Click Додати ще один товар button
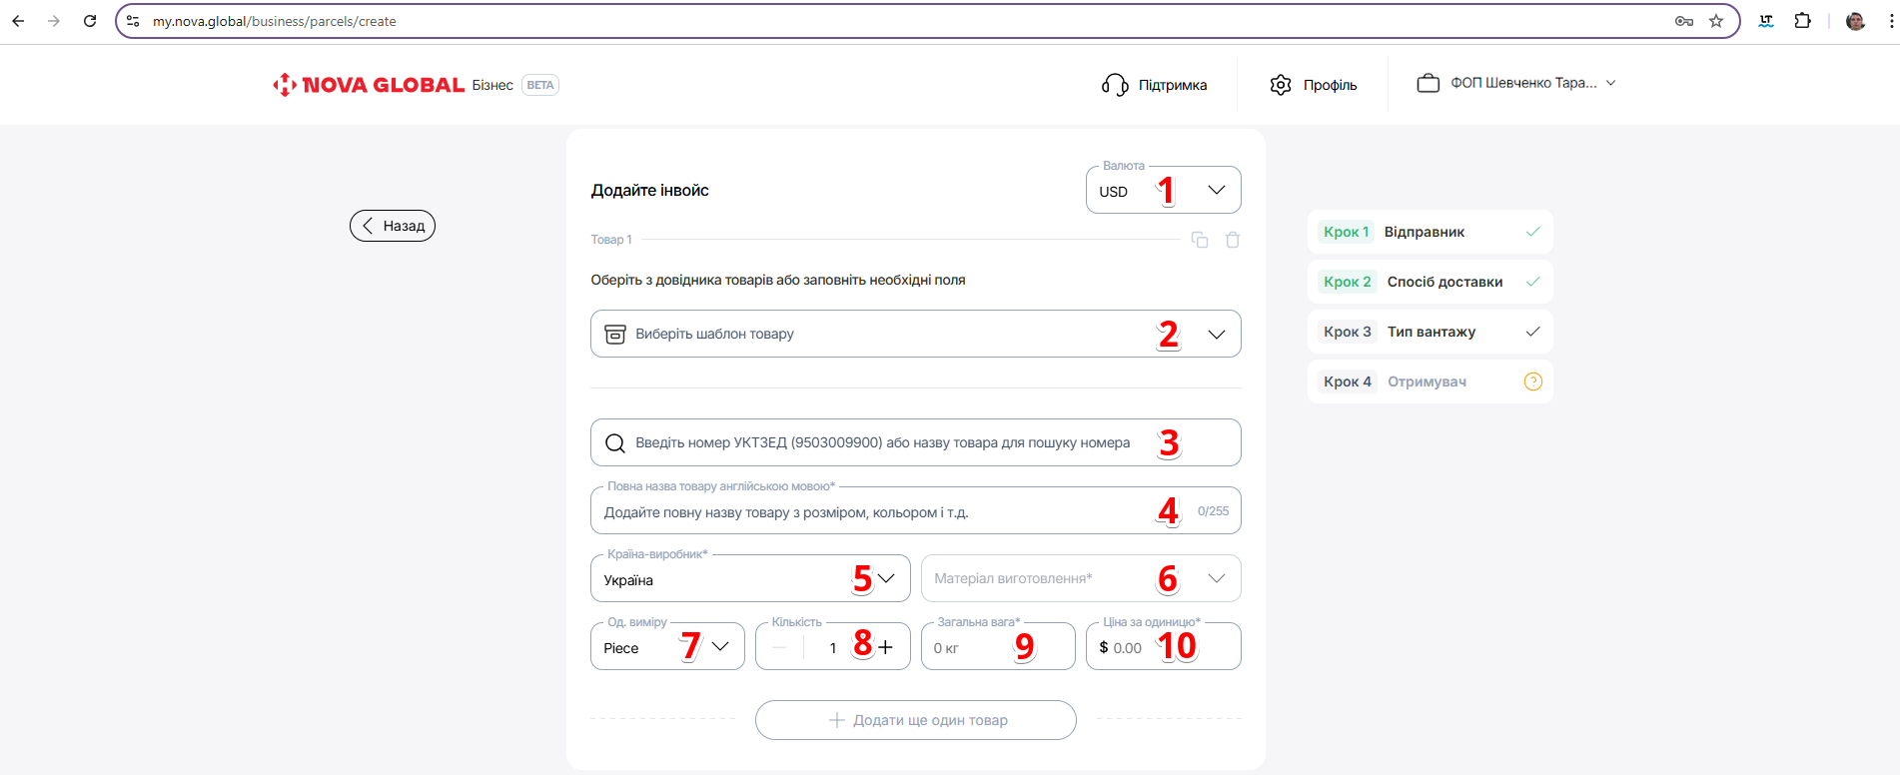The image size is (1900, 775). (915, 720)
